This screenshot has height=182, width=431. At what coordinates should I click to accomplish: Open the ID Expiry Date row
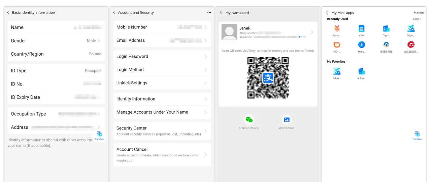pos(56,97)
